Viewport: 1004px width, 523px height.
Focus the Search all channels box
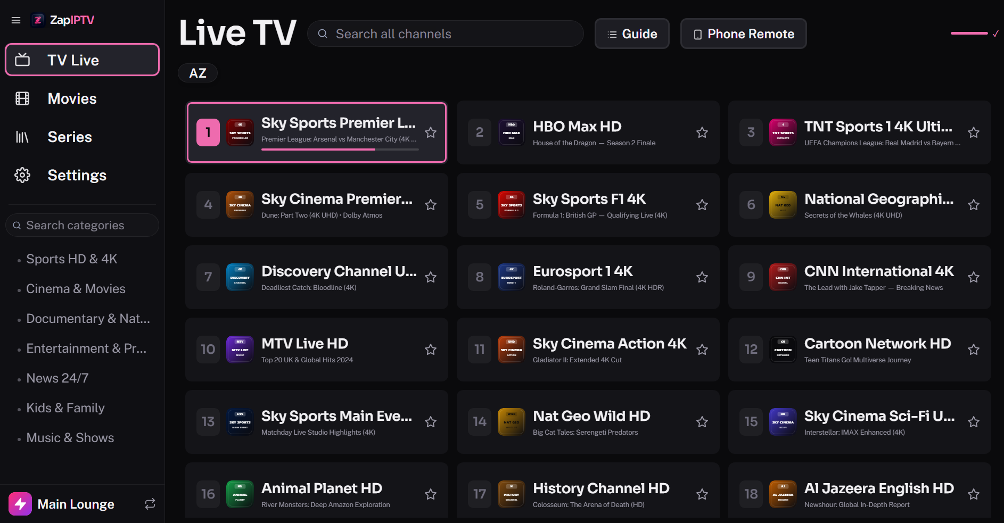(x=446, y=34)
